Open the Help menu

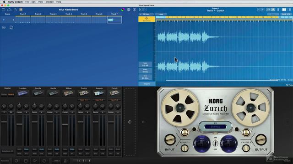pyautogui.click(x=59, y=2)
